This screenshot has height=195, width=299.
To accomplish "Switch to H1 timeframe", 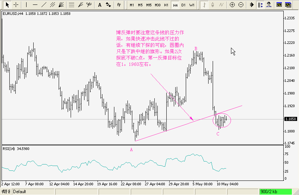I will point(166,5).
